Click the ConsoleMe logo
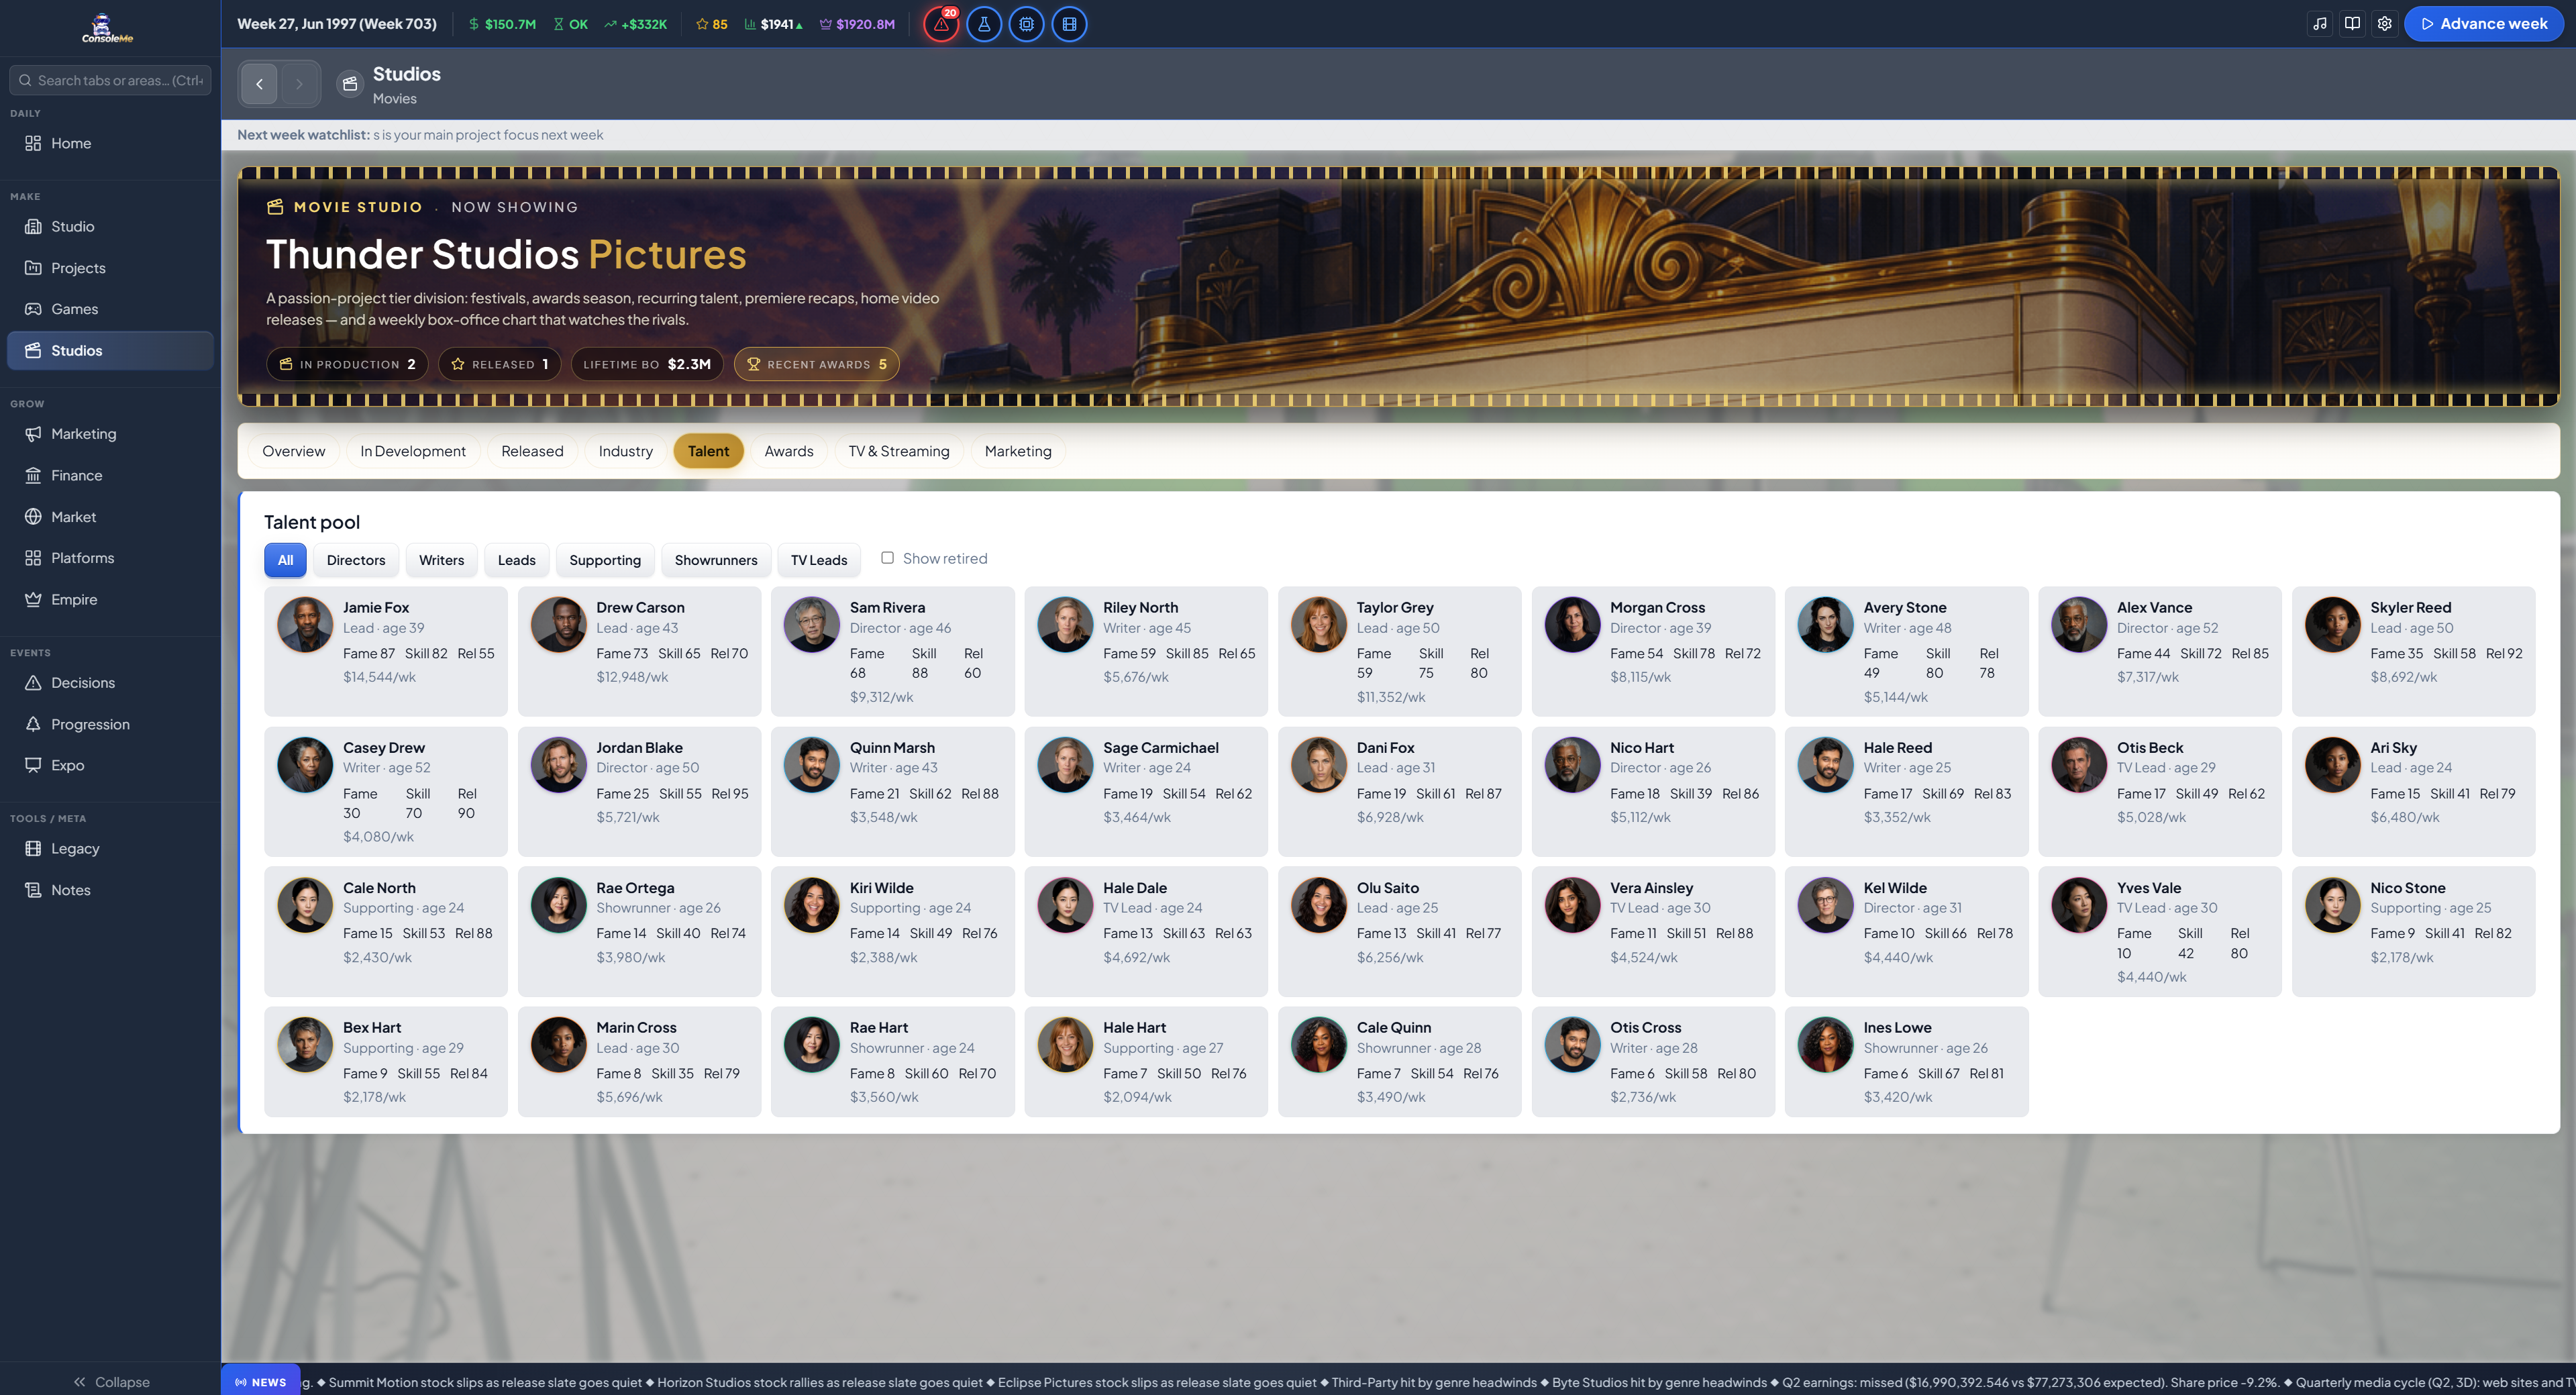The width and height of the screenshot is (2576, 1395). (107, 28)
